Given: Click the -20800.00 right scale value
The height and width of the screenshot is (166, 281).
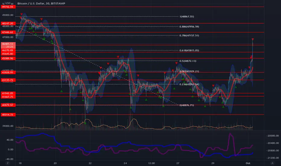Looking at the screenshot, I should (272, 150).
